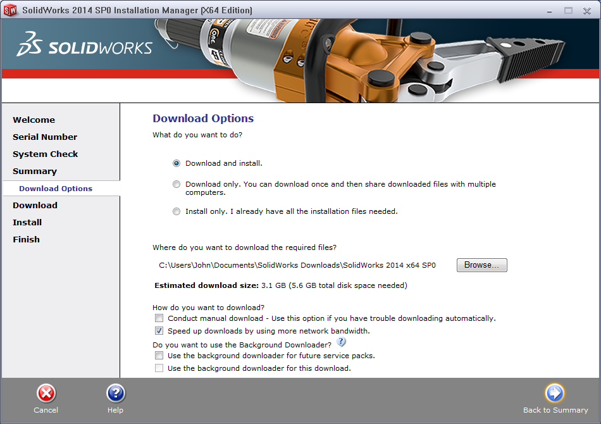
Task: Click 'How do you want to download?' label
Action: click(209, 308)
